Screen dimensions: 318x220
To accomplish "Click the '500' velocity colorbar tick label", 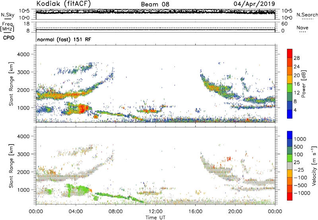I will pos(299,147).
